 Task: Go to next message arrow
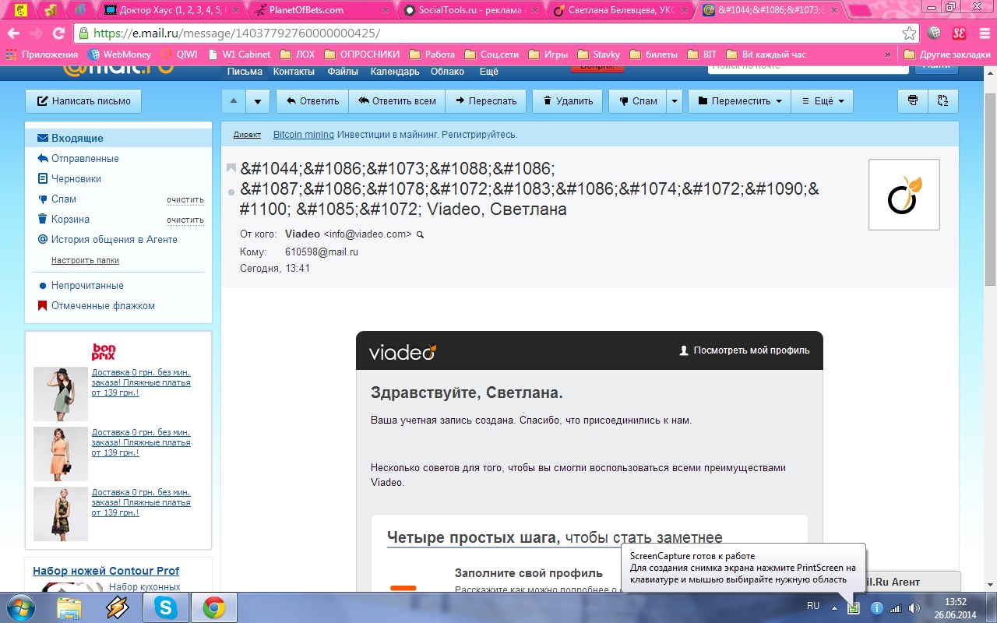[258, 101]
